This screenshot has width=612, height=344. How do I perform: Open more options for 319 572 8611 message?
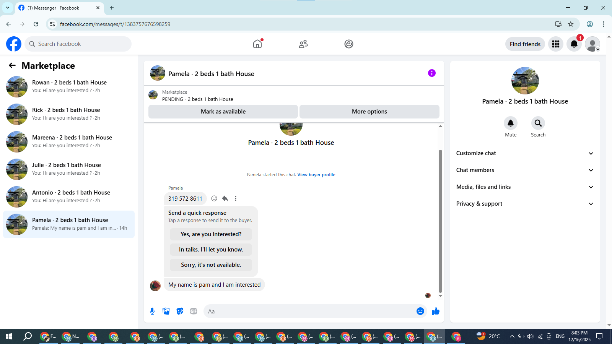[236, 198]
